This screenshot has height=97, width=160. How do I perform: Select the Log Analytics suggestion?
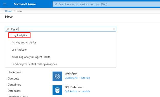coord(19,35)
